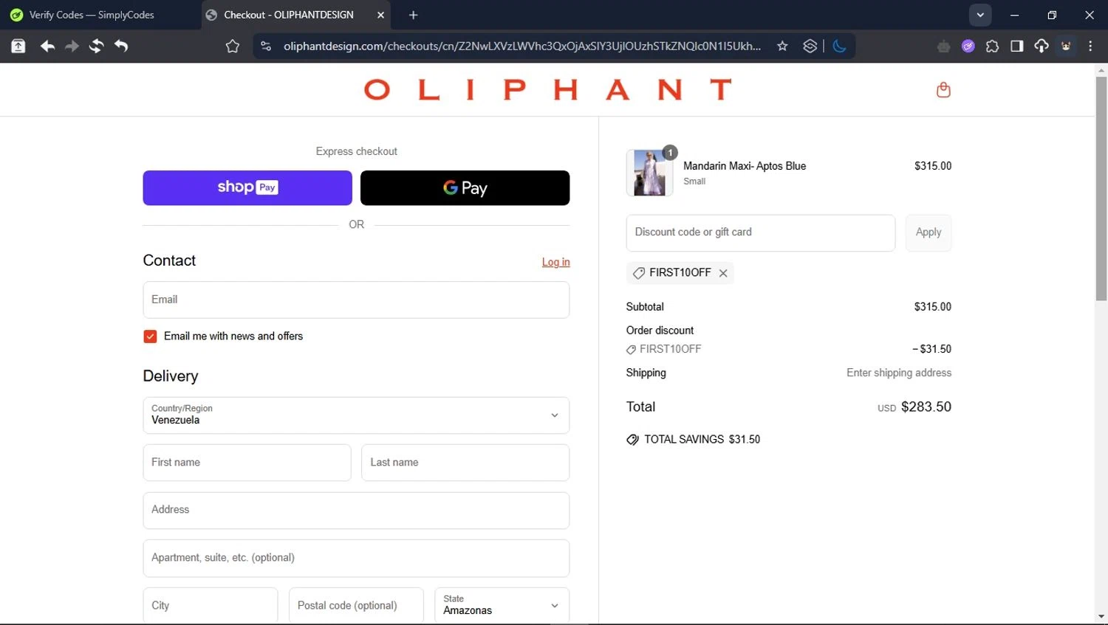The height and width of the screenshot is (625, 1108).
Task: Pay with Google Pay button
Action: pyautogui.click(x=465, y=187)
